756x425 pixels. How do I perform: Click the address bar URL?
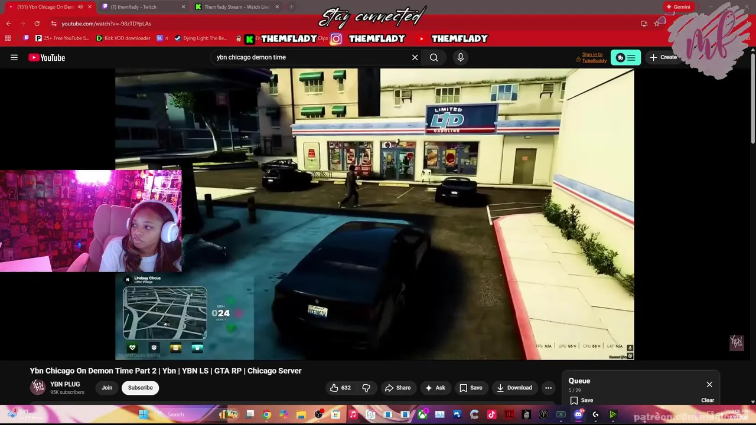pos(106,24)
